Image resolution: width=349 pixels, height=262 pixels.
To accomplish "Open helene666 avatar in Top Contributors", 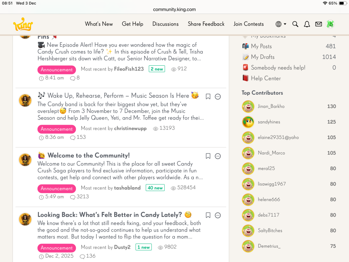I will (248, 199).
